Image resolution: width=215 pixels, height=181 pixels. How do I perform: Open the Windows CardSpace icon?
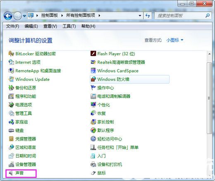coord(93,71)
